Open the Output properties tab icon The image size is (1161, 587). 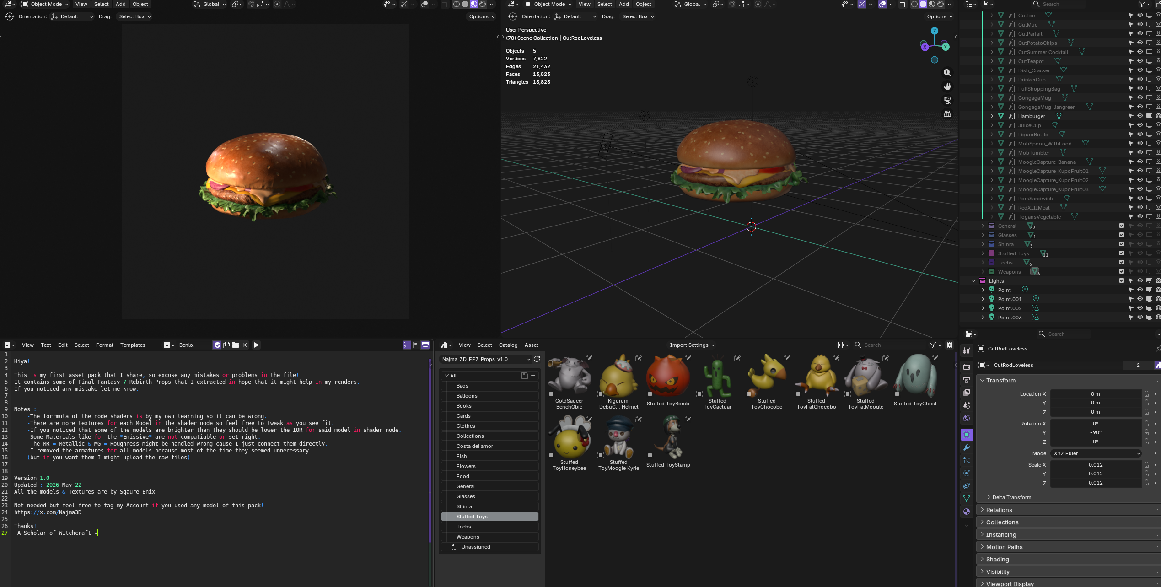point(967,380)
